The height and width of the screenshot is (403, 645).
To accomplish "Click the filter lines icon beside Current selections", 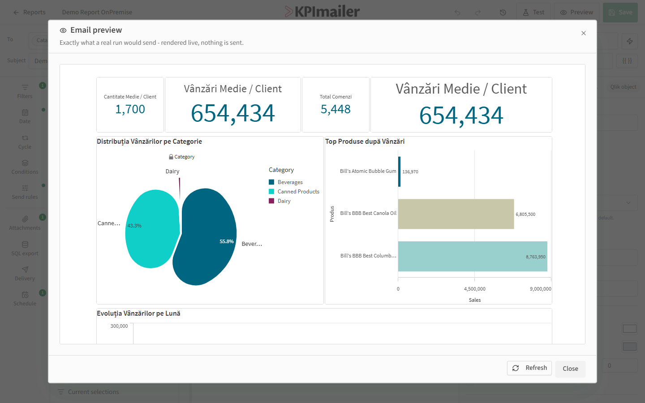I will click(x=60, y=392).
